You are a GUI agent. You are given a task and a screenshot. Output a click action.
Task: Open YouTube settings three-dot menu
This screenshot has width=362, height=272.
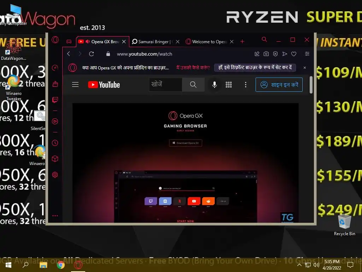[246, 85]
